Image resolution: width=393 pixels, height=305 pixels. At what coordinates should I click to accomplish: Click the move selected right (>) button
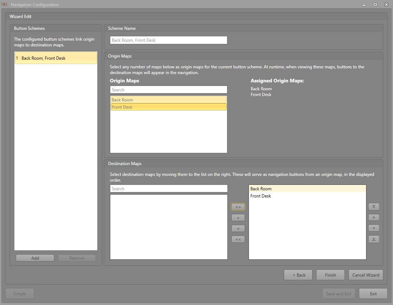pos(238,218)
